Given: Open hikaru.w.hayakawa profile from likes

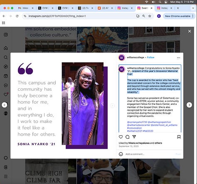Looking at the screenshot, I should [x=139, y=143].
